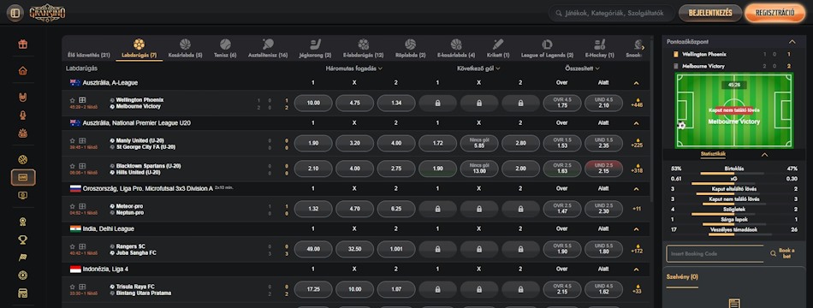The image size is (813, 308).
Task: Pick OVR 4.5 at 1.75 odd
Action: (x=562, y=104)
